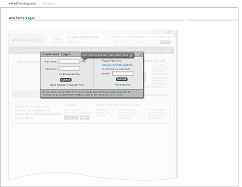The height and width of the screenshot is (187, 242).
Task: Click the first social media icon under Connect
Action: point(66,117)
